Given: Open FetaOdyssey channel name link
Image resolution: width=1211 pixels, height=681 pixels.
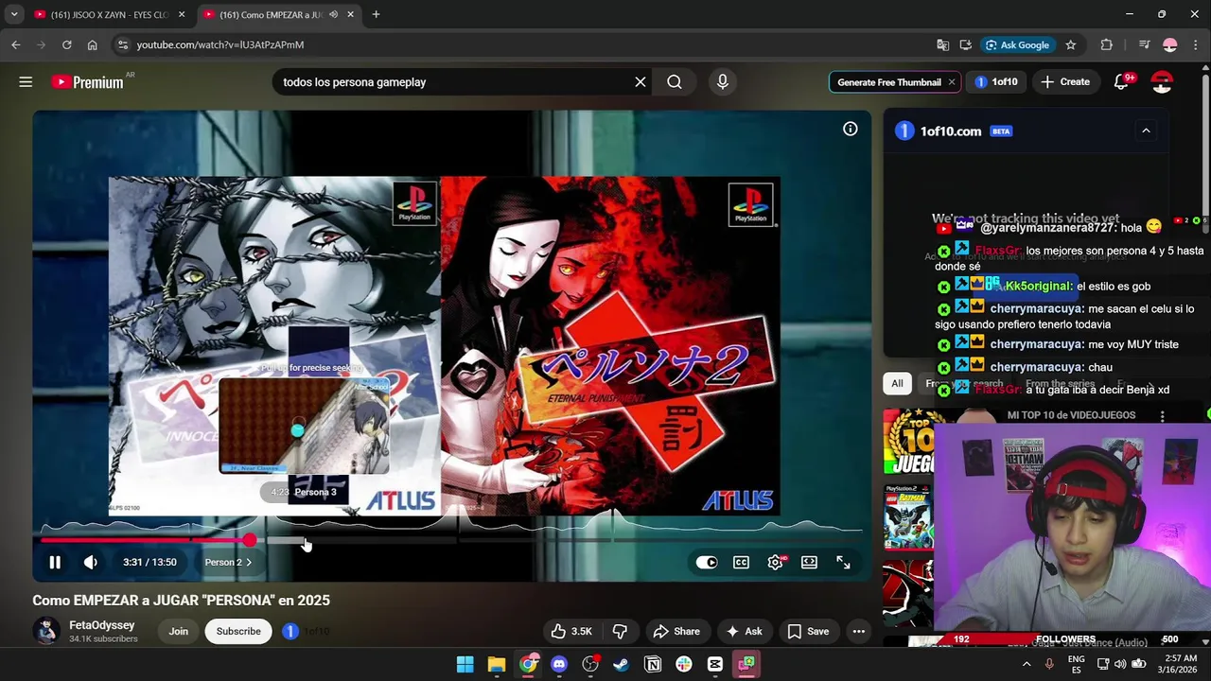Looking at the screenshot, I should coord(102,625).
